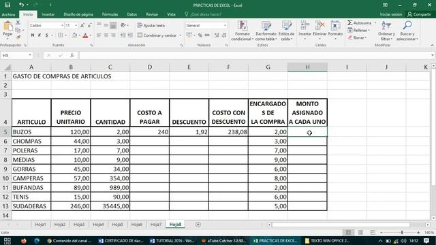Switch to Hoja1 sheet tab
The image size is (436, 245).
click(x=41, y=225)
